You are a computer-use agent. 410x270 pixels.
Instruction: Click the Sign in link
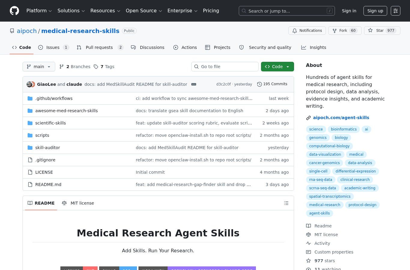point(349,11)
